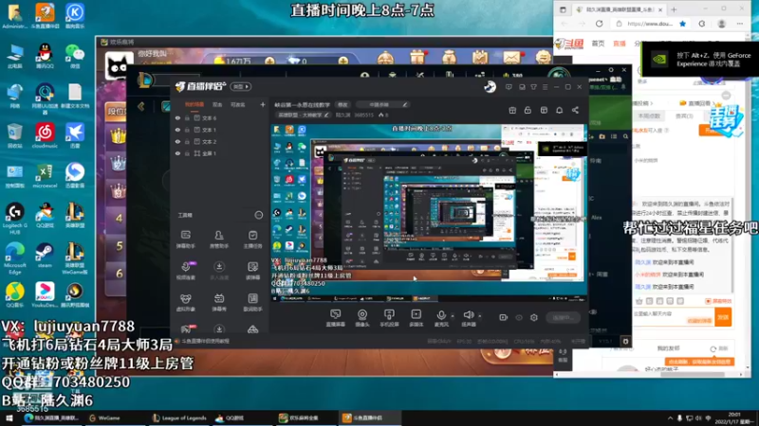The width and height of the screenshot is (759, 426).
Task: Toggle visibility of 全屏 1 source
Action: click(x=177, y=153)
